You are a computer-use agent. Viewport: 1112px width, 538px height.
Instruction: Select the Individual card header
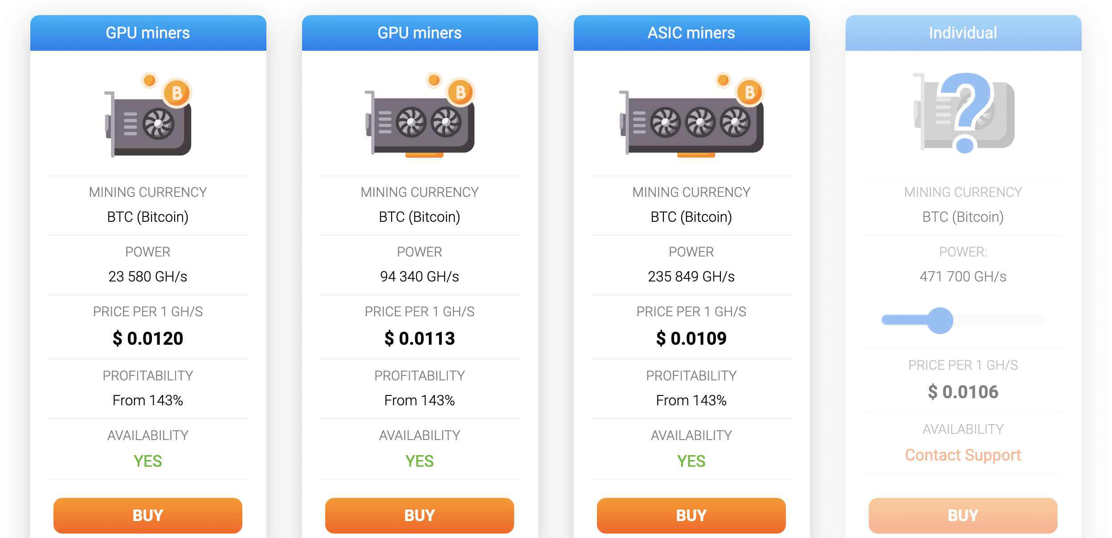964,33
